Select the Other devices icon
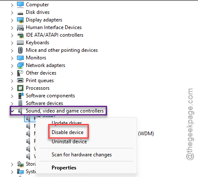 (x=20, y=73)
